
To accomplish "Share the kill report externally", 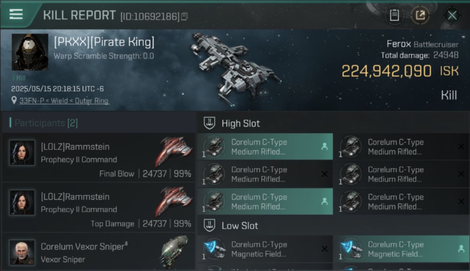I will point(420,15).
